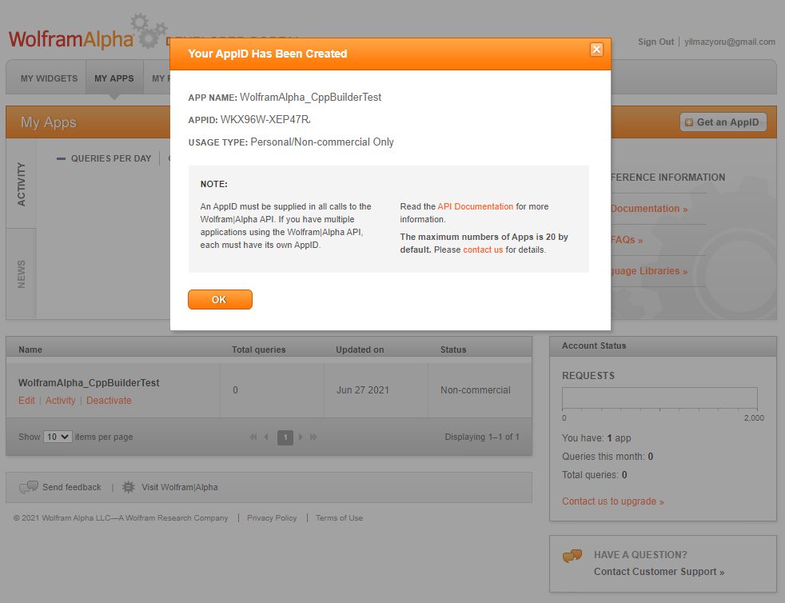This screenshot has width=785, height=603.
Task: Go to the next page arrow
Action: [301, 437]
